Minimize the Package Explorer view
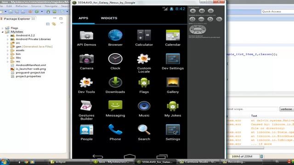 click(x=55, y=18)
